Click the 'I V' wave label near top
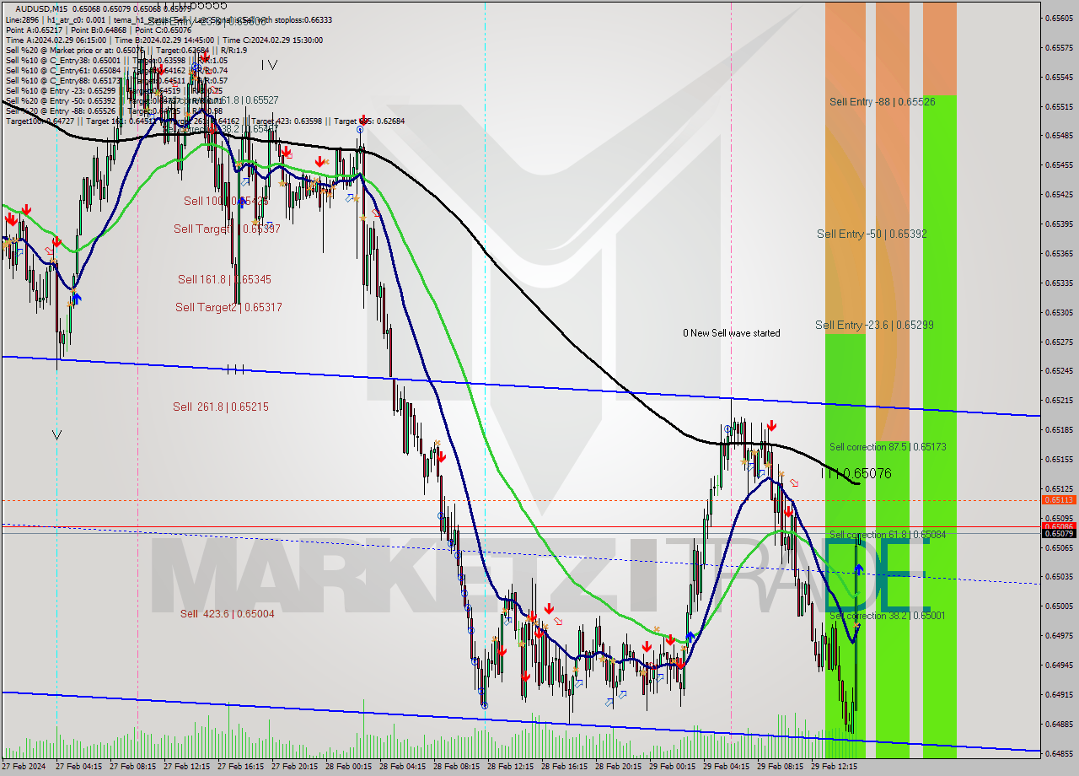The width and height of the screenshot is (1079, 776). tap(269, 65)
